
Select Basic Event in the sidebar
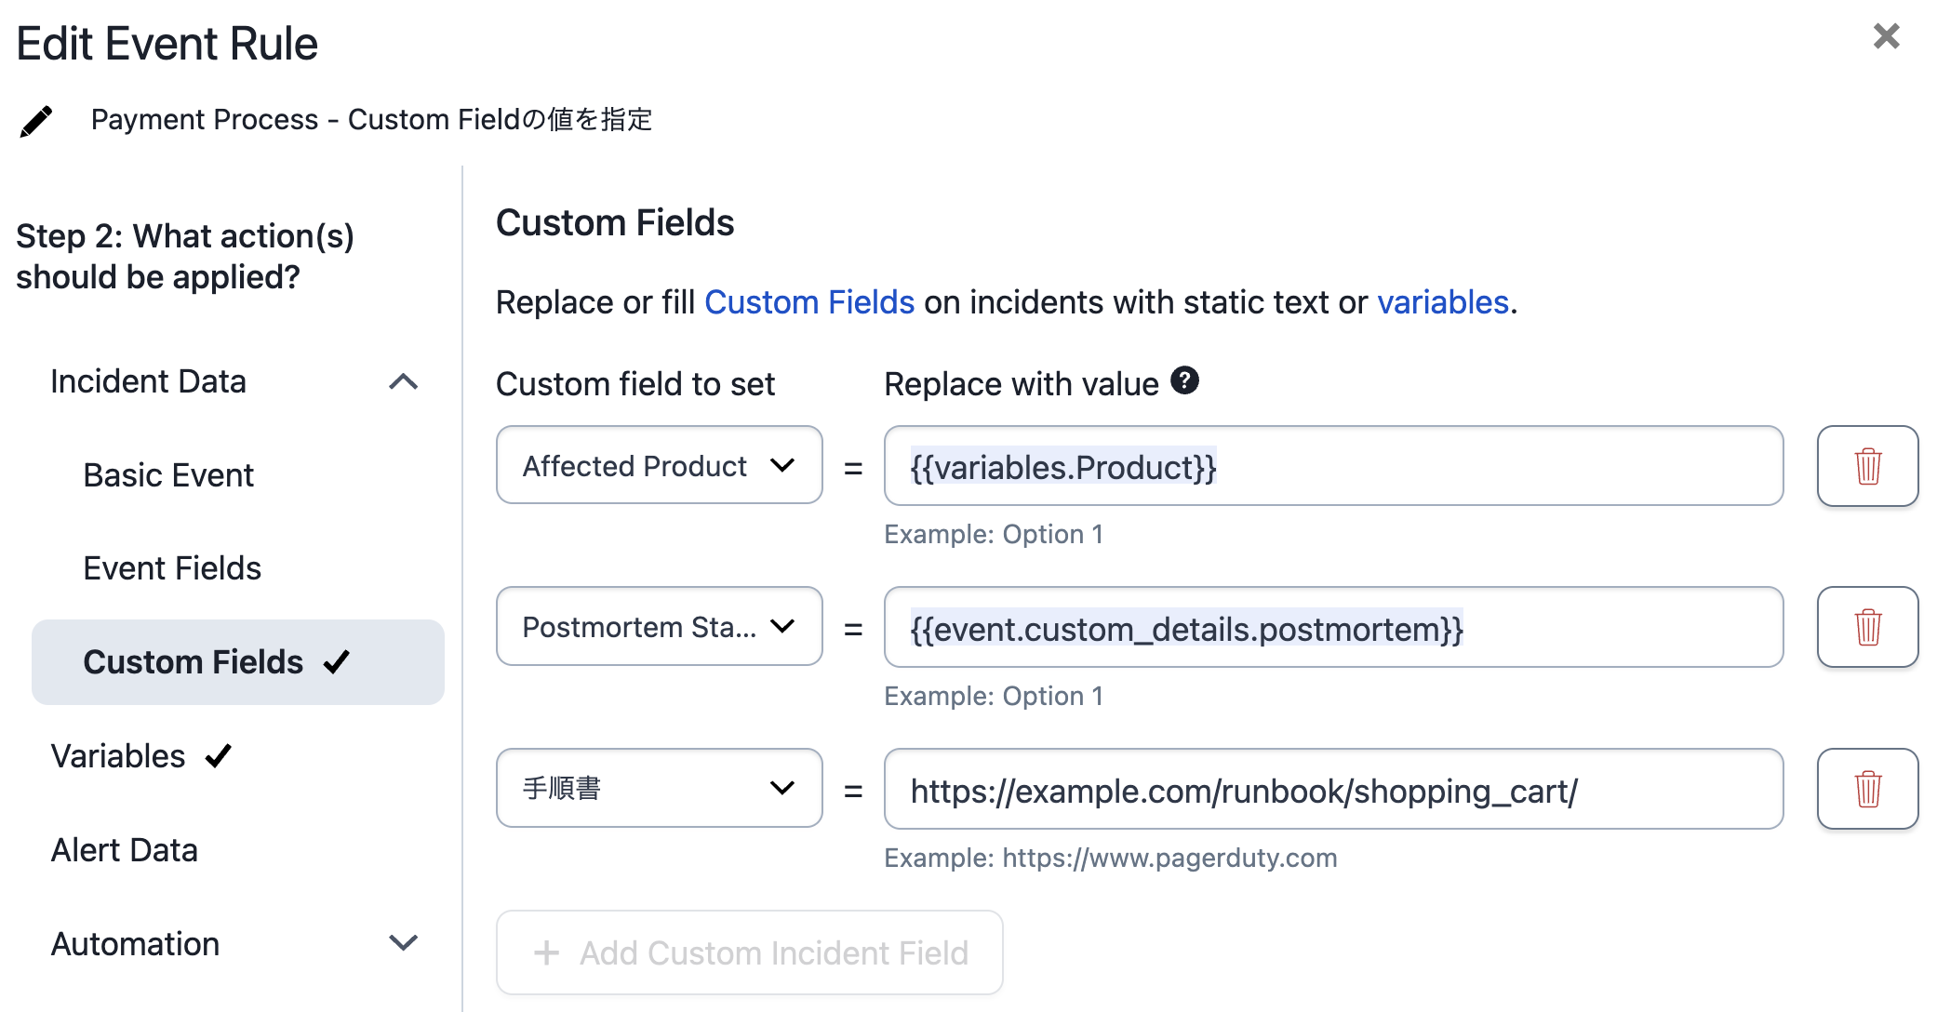click(x=168, y=475)
